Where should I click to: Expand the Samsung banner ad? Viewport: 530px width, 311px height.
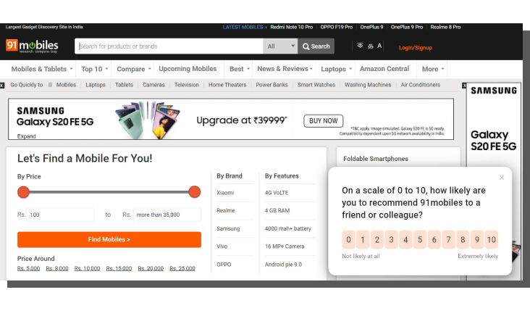pos(26,136)
